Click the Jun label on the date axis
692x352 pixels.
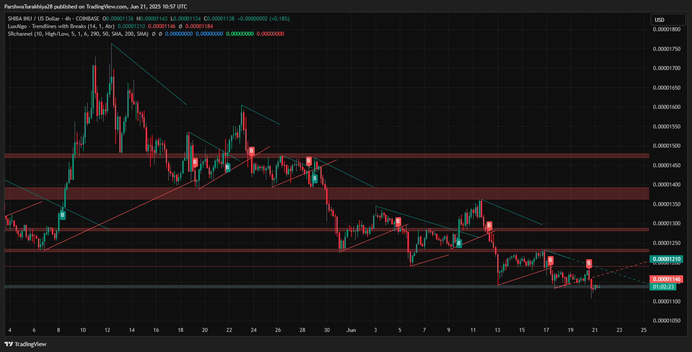[352, 330]
